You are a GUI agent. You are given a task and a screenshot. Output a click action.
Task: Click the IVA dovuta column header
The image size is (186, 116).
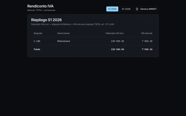[x=146, y=33]
